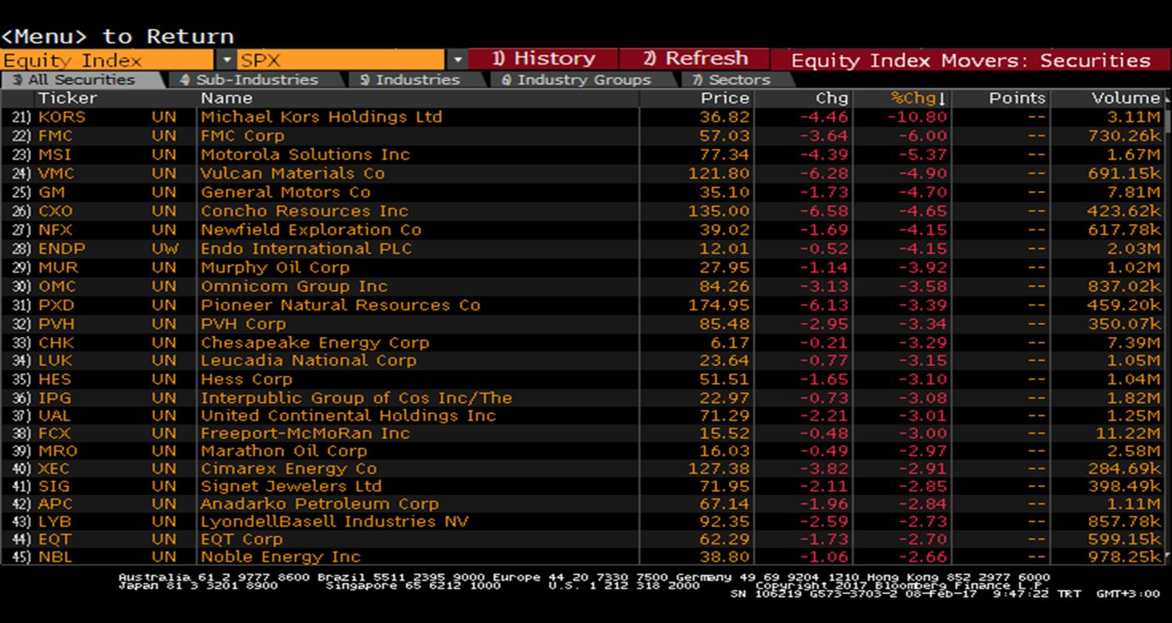The image size is (1172, 623).
Task: Sort by the Chg column header
Action: click(x=832, y=99)
